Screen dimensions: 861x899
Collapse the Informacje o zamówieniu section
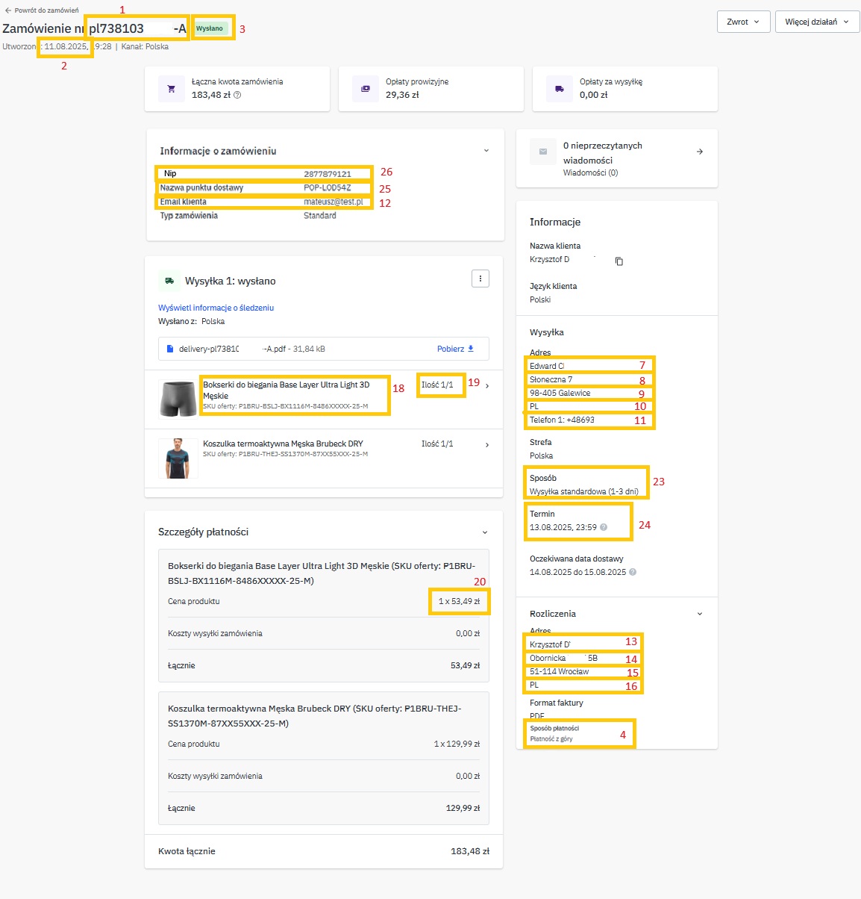point(486,151)
